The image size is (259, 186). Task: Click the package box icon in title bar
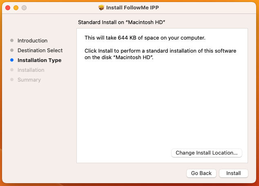101,7
